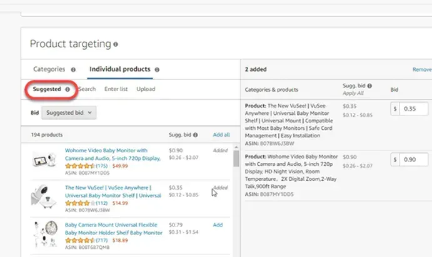Image resolution: width=432 pixels, height=257 pixels.
Task: Add the Baby Camera Mount product
Action: click(x=218, y=225)
